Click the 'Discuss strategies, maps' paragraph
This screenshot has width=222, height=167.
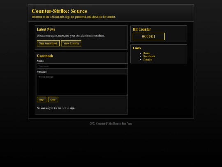coord(71,35)
